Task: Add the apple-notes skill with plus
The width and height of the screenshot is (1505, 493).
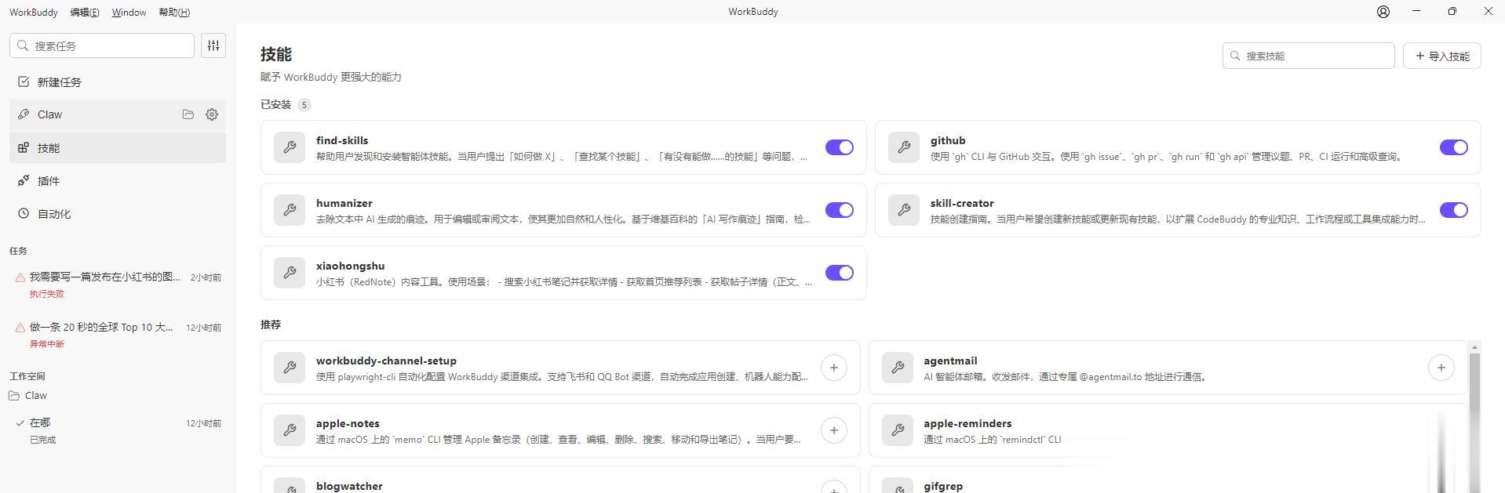Action: pyautogui.click(x=834, y=430)
